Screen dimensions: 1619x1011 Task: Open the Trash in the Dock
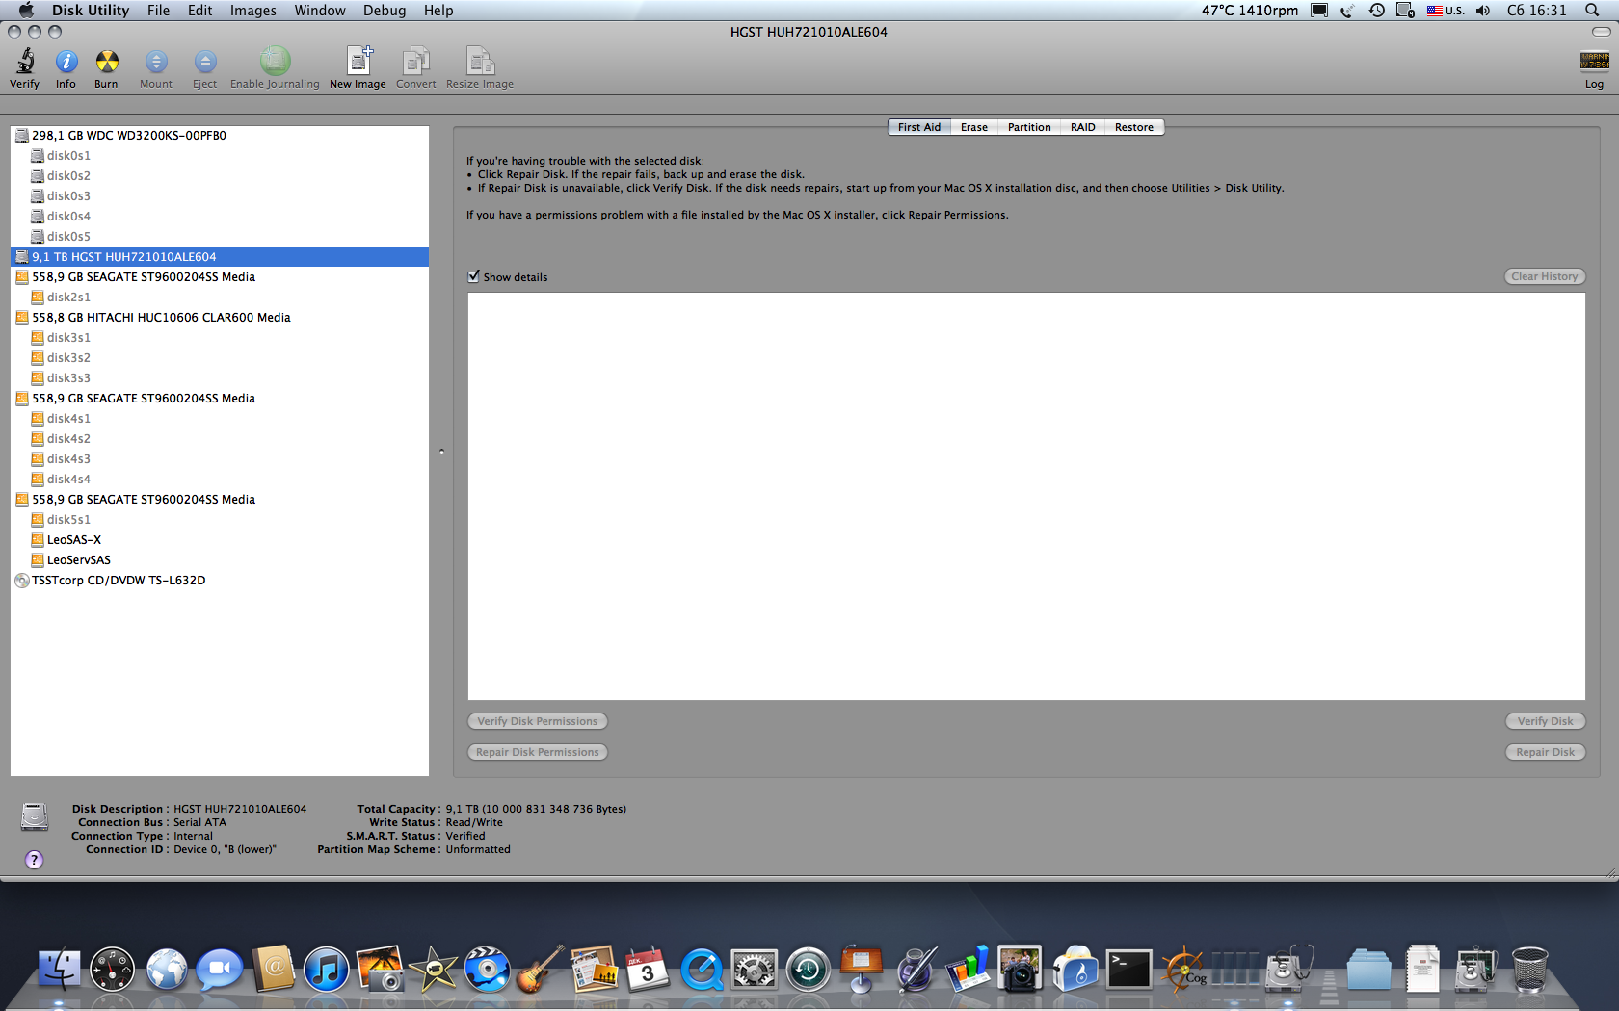tap(1529, 969)
